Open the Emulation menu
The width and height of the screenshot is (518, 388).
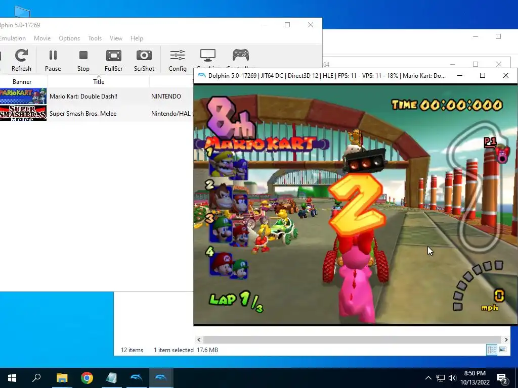(13, 38)
